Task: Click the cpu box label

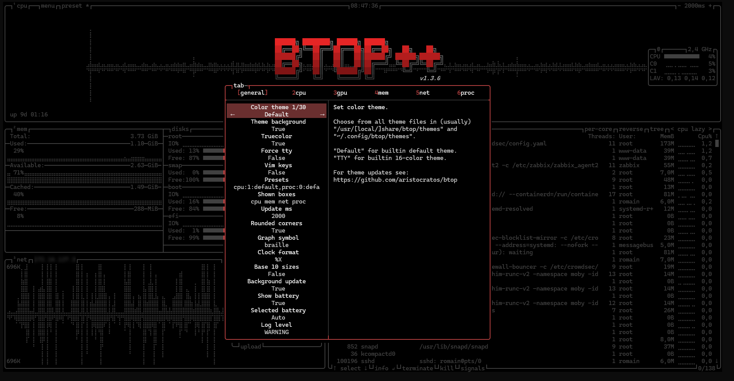Action: point(22,6)
